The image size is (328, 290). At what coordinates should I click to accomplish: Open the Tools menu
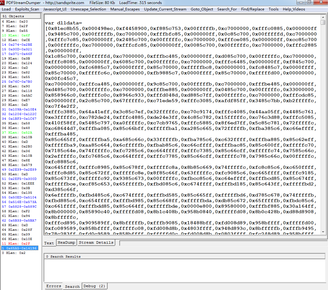click(273, 9)
